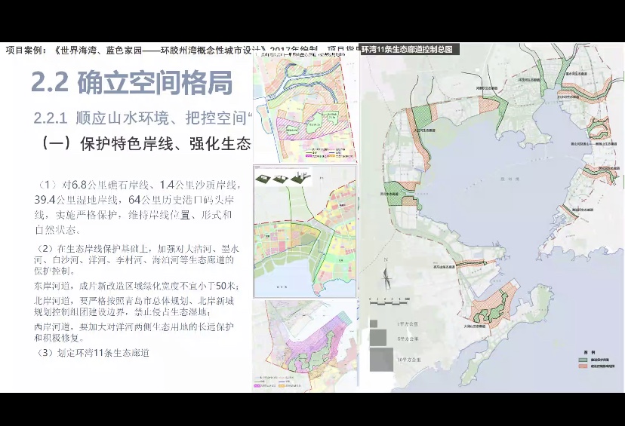Click the paragraph starting with 东岸河道

[x=136, y=286]
